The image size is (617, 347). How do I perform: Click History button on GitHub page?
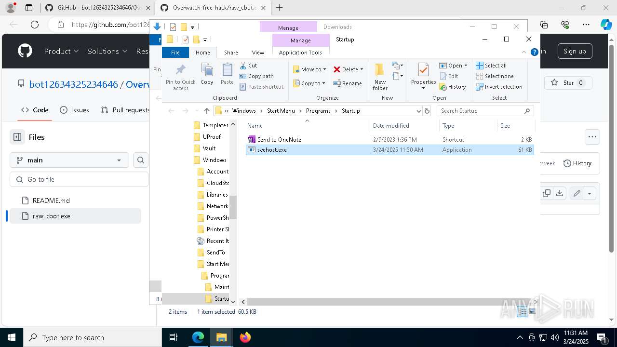click(577, 163)
